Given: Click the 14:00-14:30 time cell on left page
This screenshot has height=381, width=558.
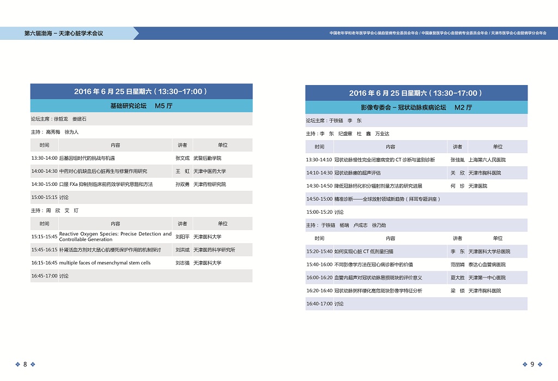Looking at the screenshot, I should point(44,171).
